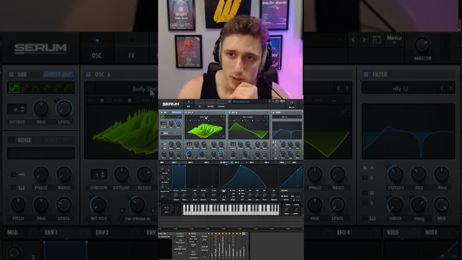Toggle the MONO voicing checkbox
This screenshot has width=462, height=260.
(282, 196)
